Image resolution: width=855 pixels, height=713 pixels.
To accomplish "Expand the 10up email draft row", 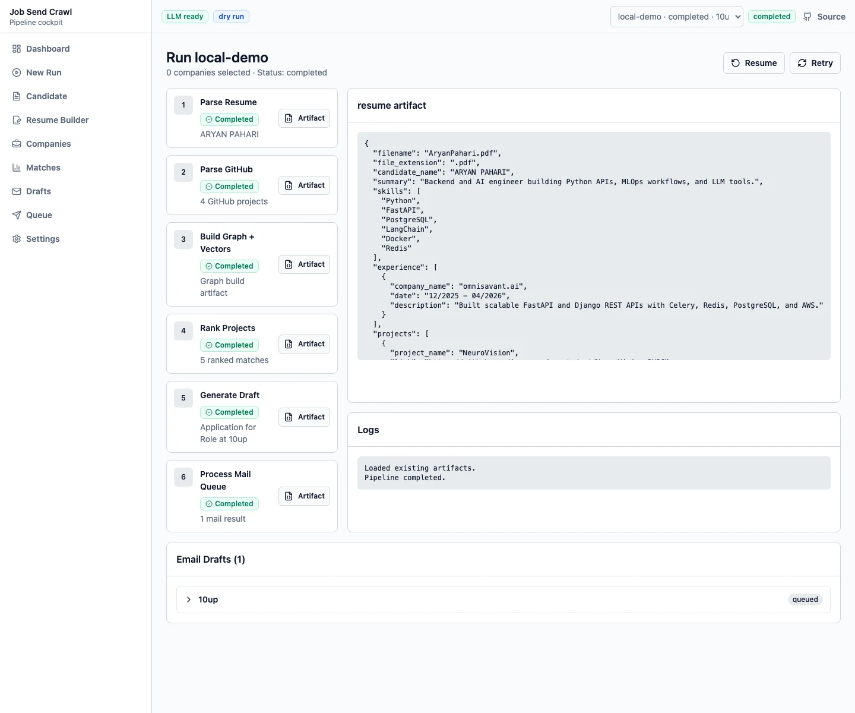I will click(x=503, y=600).
